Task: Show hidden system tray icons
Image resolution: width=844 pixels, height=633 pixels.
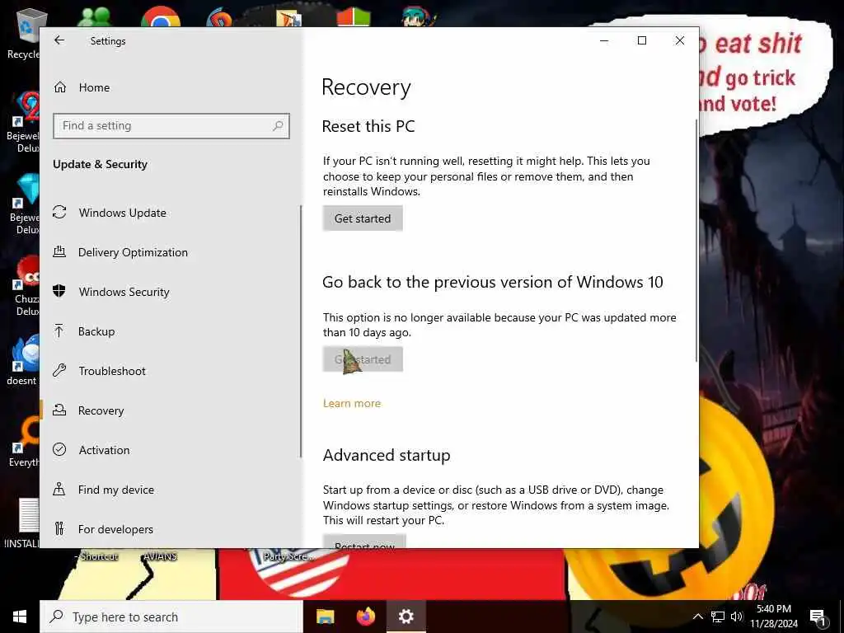Action: click(x=697, y=617)
